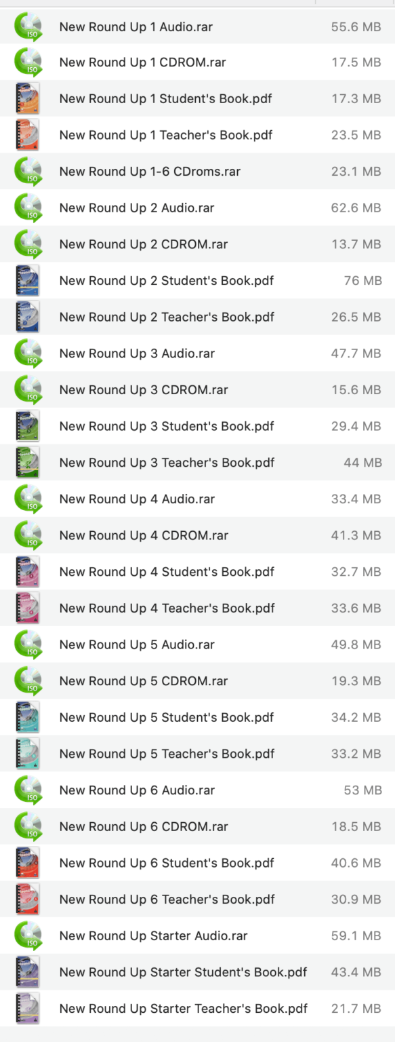This screenshot has height=1042, width=395.
Task: Click the book icon for New Round Up Starter Teacher's Book
Action: (26, 1009)
